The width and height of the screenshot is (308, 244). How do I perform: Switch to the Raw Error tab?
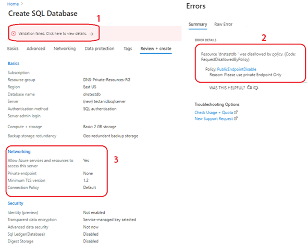coord(224,24)
